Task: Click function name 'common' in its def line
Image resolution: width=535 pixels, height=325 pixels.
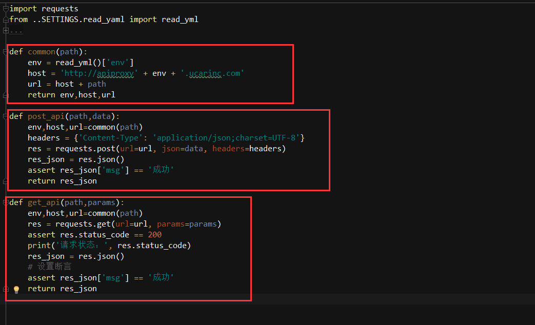Action: pyautogui.click(x=41, y=51)
